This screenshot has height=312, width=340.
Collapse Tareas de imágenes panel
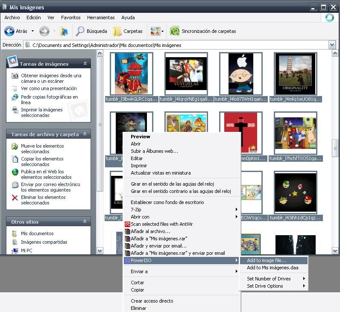pyautogui.click(x=85, y=64)
